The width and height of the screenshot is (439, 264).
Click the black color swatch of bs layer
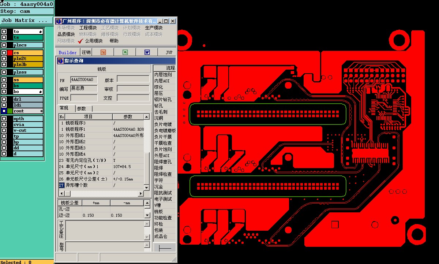tap(10, 86)
